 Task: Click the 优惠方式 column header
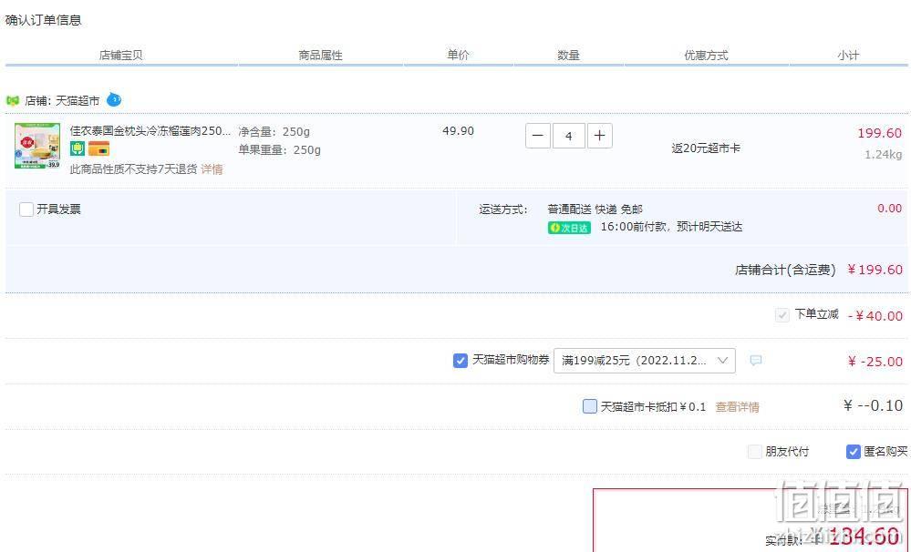706,56
